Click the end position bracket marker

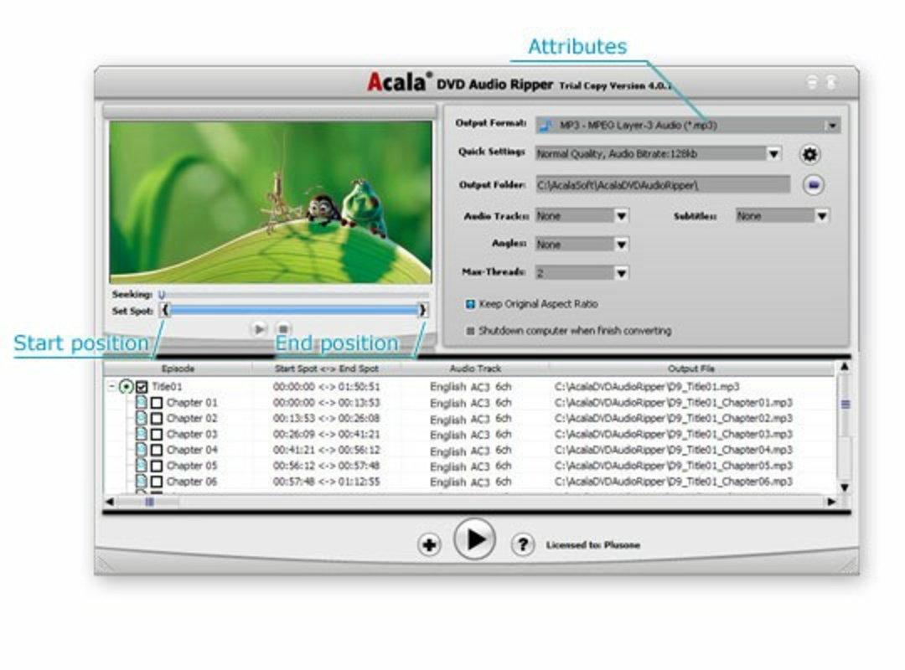[x=422, y=310]
